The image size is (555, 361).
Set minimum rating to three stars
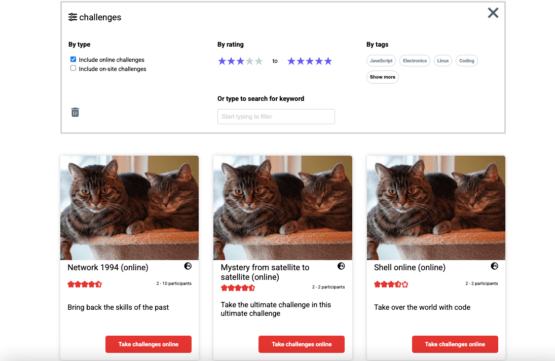click(x=240, y=61)
